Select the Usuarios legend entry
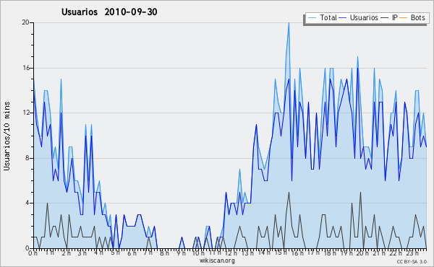The width and height of the screenshot is (434, 267). (359, 17)
